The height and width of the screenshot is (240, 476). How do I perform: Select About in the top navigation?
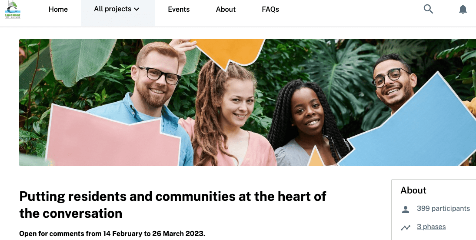(226, 10)
